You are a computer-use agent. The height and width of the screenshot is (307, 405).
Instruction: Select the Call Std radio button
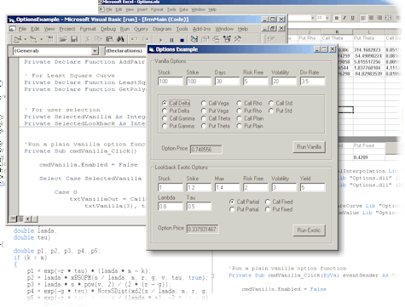(271, 103)
